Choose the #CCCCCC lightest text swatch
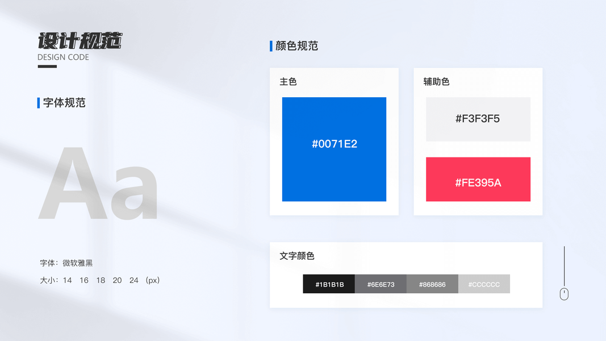 [484, 284]
